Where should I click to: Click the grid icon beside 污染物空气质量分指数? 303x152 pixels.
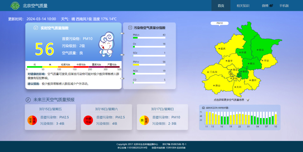(130, 28)
